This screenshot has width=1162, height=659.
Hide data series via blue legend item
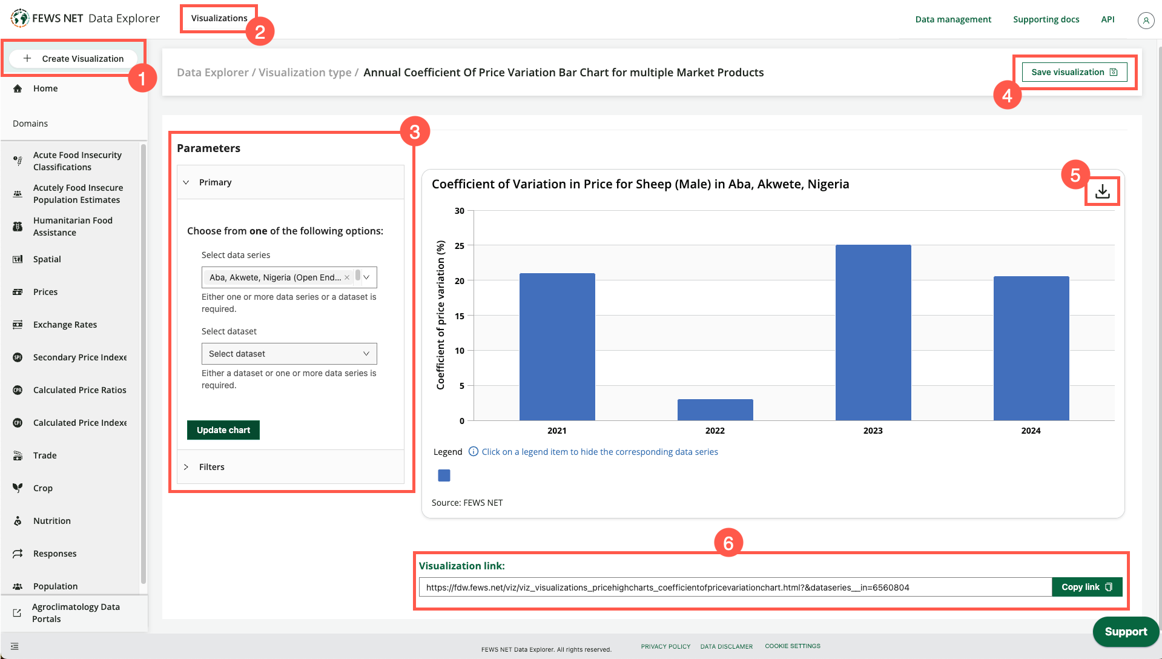(443, 475)
